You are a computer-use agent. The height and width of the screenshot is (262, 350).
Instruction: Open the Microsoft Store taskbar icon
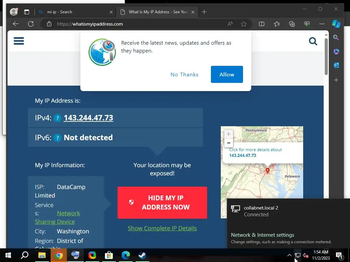tap(109, 255)
